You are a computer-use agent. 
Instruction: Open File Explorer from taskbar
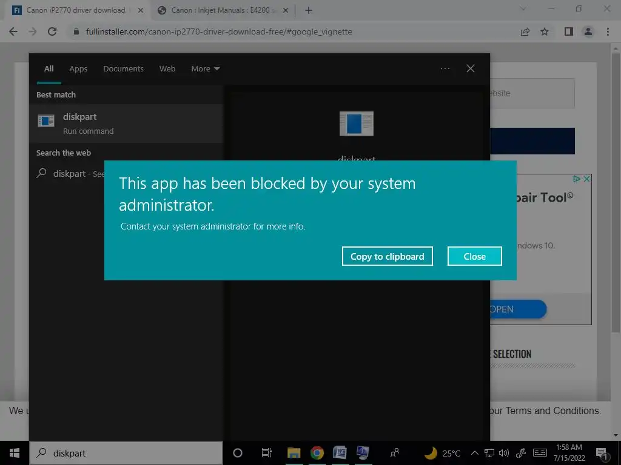294,453
